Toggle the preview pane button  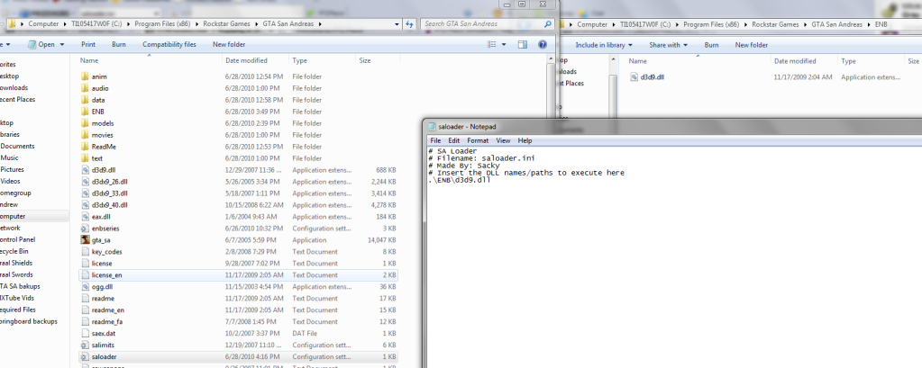tap(524, 44)
